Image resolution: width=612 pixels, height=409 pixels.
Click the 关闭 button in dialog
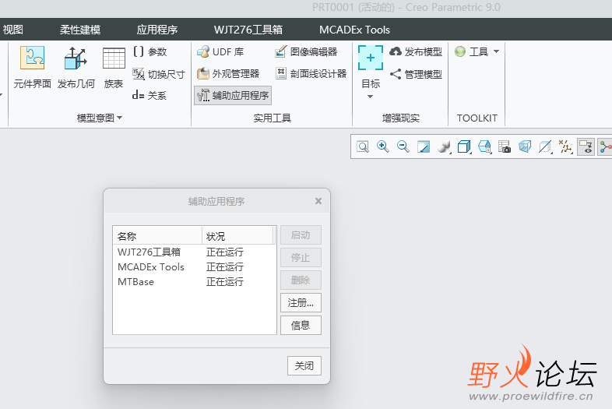coord(304,365)
